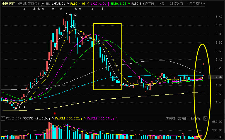Open the 设置均线 dropdown
Image resolution: width=225 pixels, height=140 pixels.
point(197,4)
